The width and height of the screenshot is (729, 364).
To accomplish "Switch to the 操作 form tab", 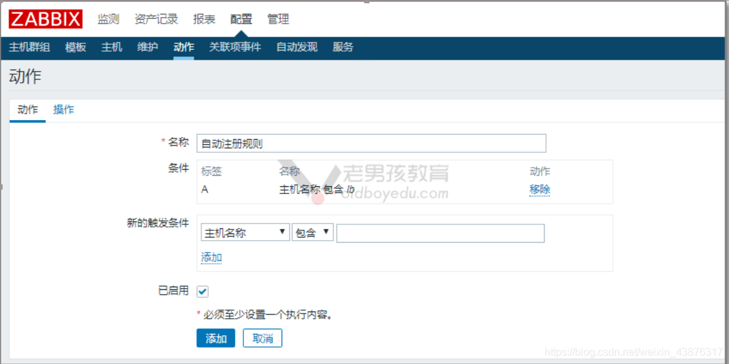I will (x=64, y=110).
